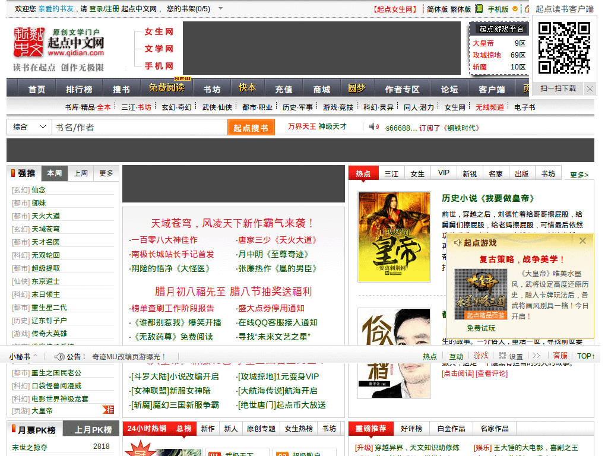Screen dimensions: 608x456
Task: Click the speaker icon in 起点游戏 popup
Action: coord(458,243)
